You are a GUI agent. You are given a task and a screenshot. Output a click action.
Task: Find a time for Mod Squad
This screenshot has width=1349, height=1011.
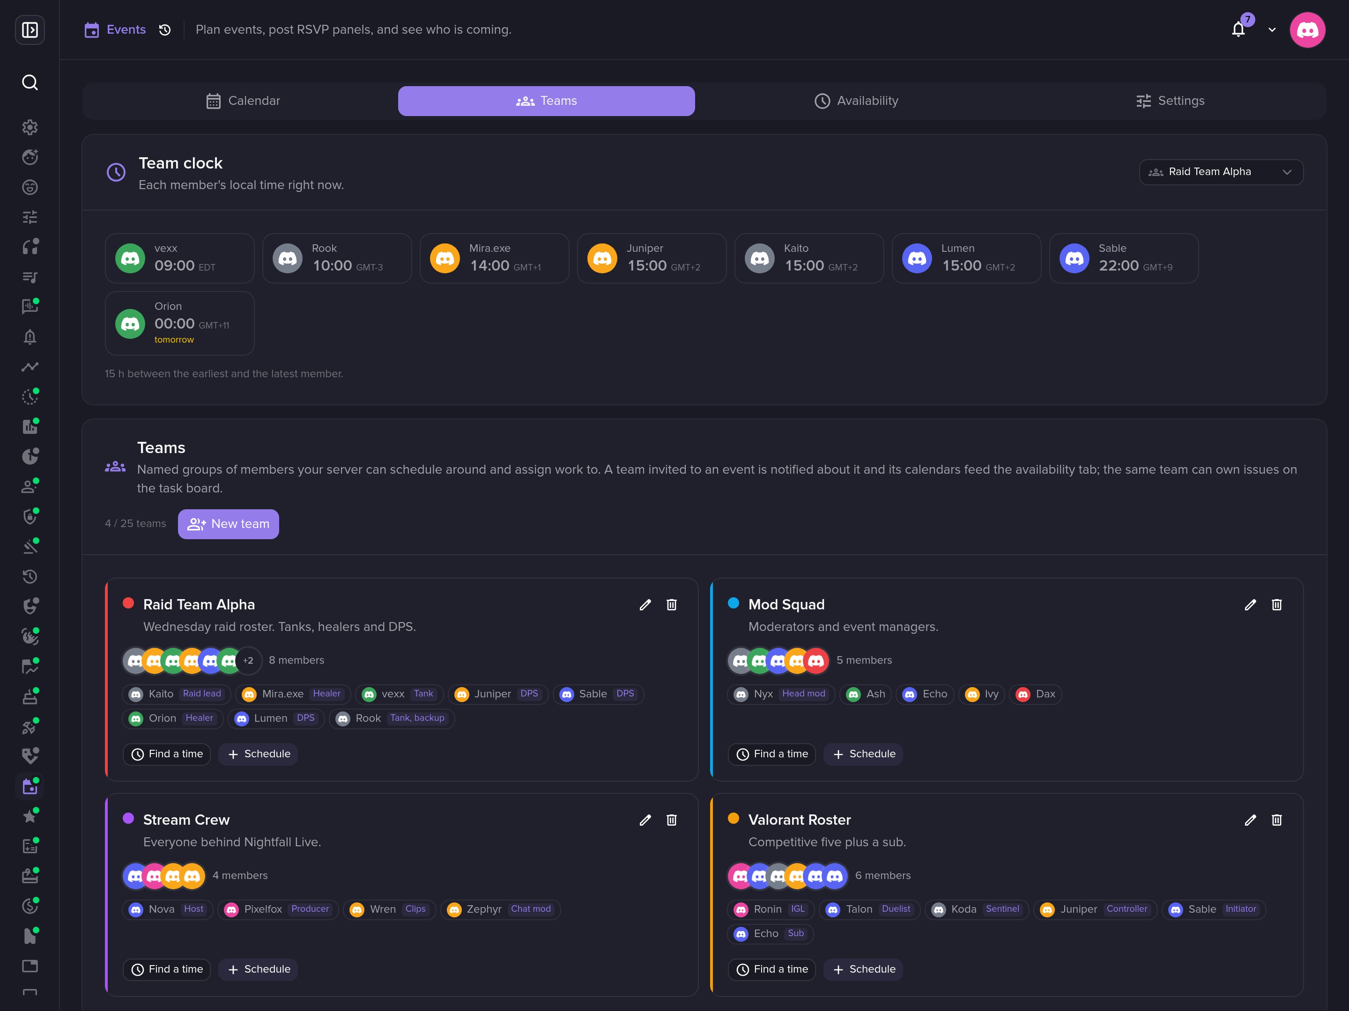[x=771, y=755]
